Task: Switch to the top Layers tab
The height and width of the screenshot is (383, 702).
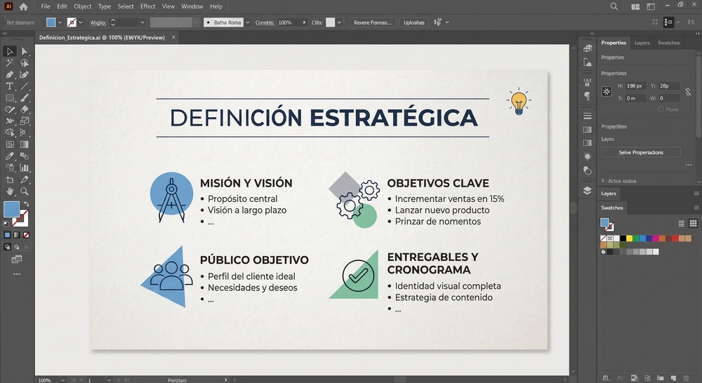Action: 642,43
